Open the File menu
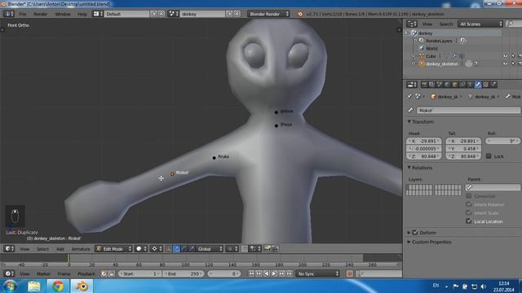This screenshot has height=293, width=522. 22,15
